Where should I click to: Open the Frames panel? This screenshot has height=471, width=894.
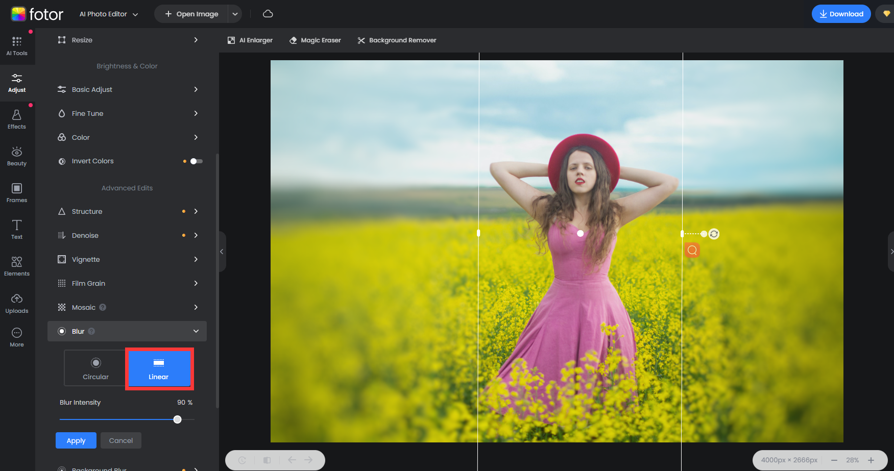tap(17, 192)
